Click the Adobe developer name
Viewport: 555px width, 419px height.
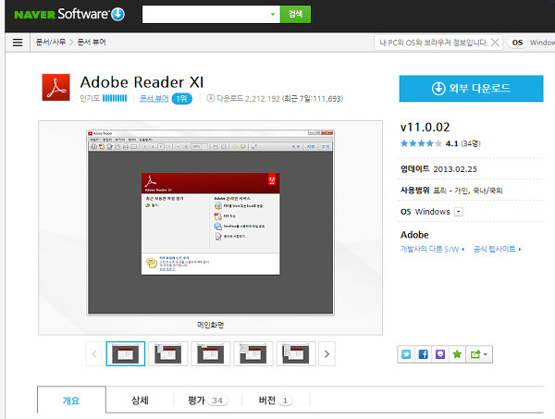pos(414,235)
